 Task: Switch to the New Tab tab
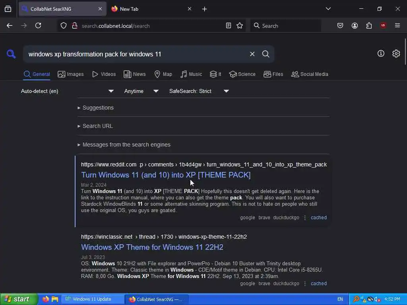click(151, 9)
